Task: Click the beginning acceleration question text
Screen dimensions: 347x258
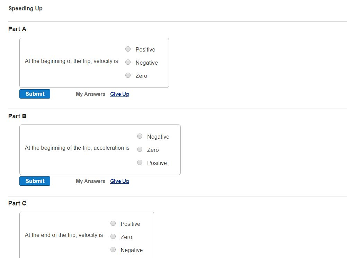Action: pyautogui.click(x=77, y=148)
